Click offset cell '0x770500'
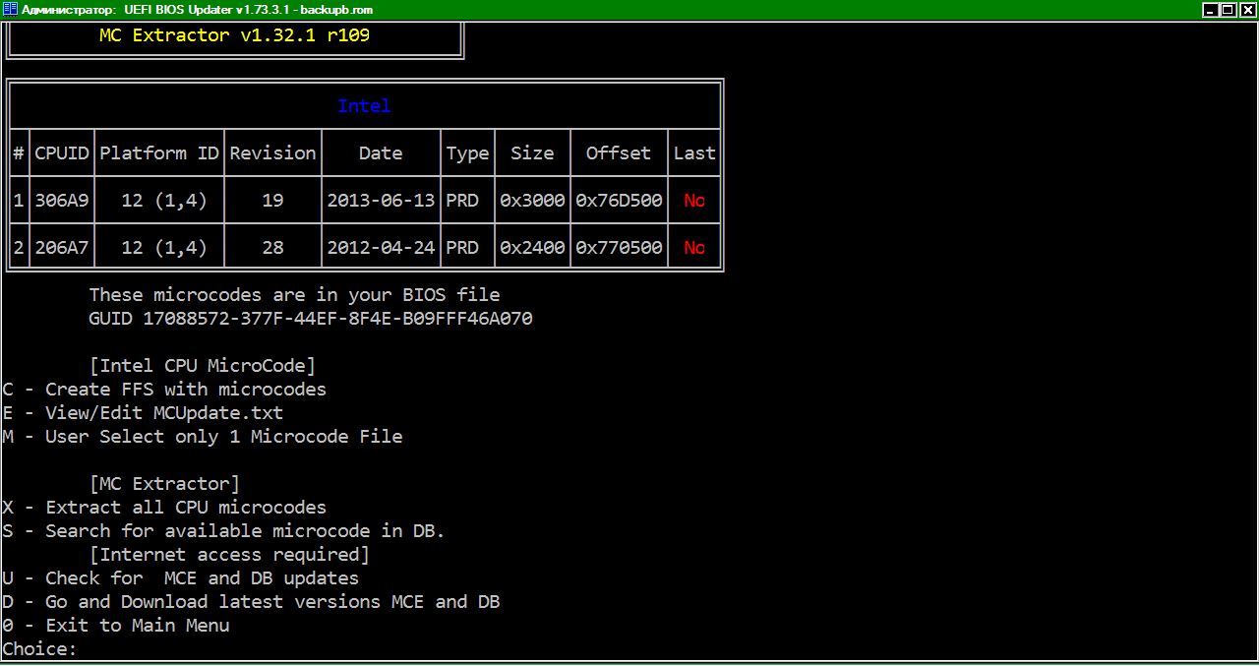Screen dimensions: 1259x666 pyautogui.click(x=619, y=248)
